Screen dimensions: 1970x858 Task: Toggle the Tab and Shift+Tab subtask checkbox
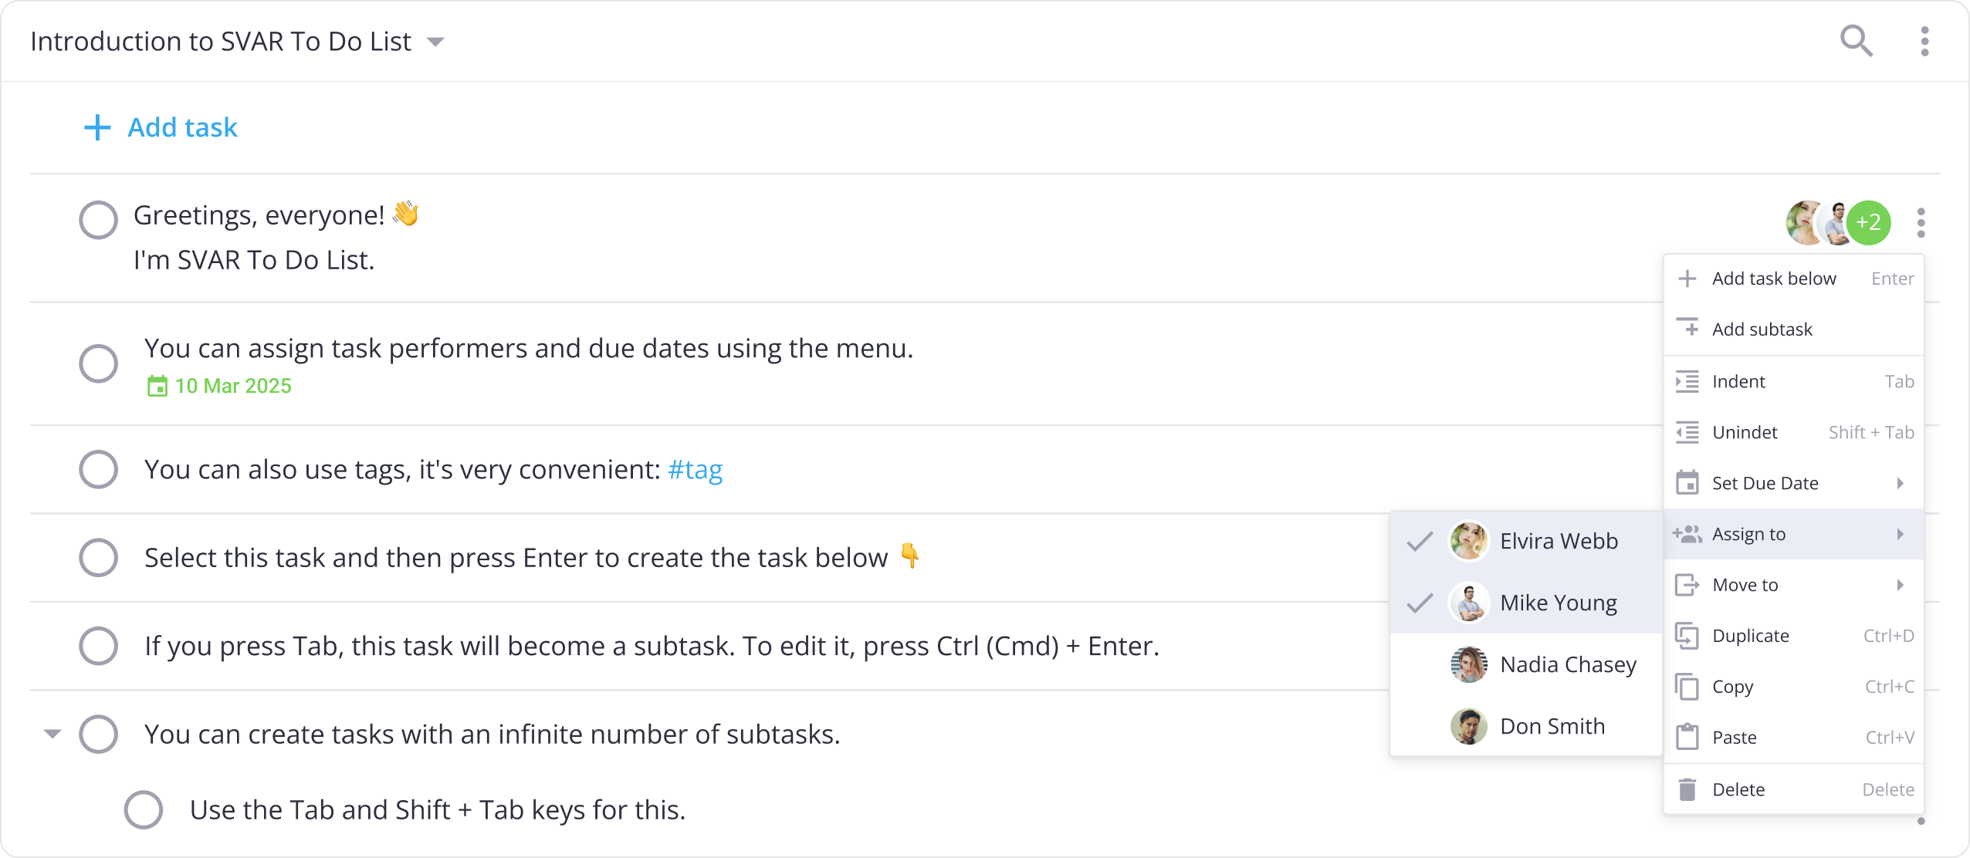[x=144, y=809]
